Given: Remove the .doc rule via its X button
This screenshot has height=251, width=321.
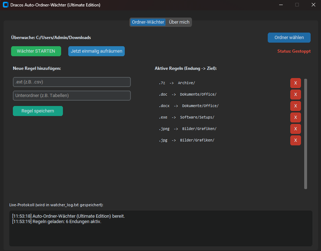Looking at the screenshot, I should pos(295,95).
